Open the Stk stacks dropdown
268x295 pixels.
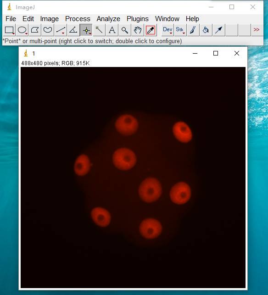pos(180,30)
